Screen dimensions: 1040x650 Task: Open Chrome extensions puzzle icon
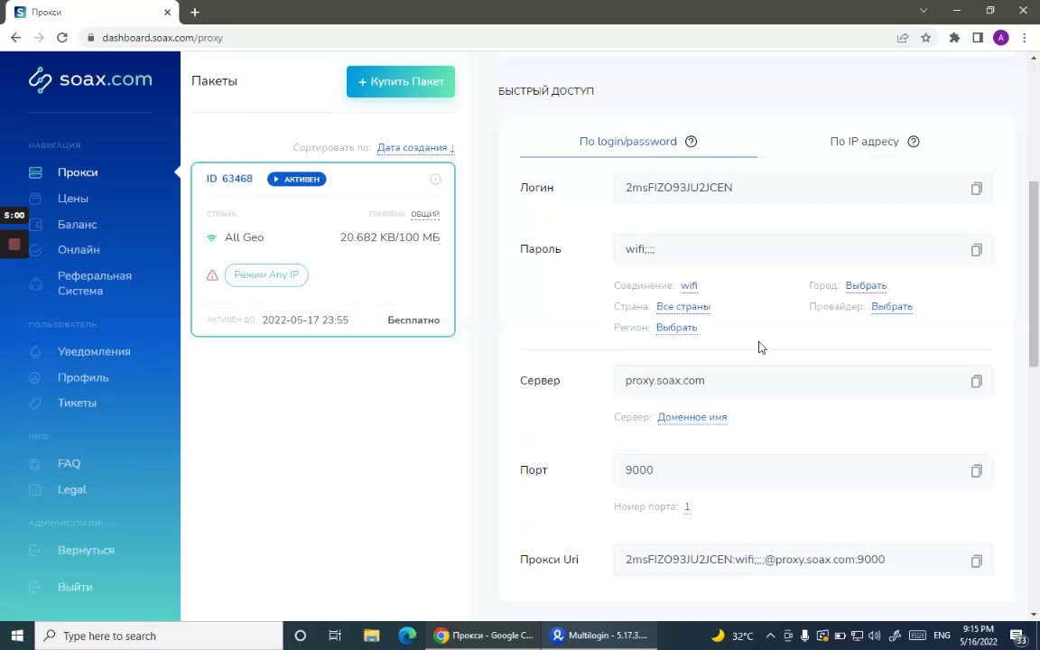tap(954, 38)
